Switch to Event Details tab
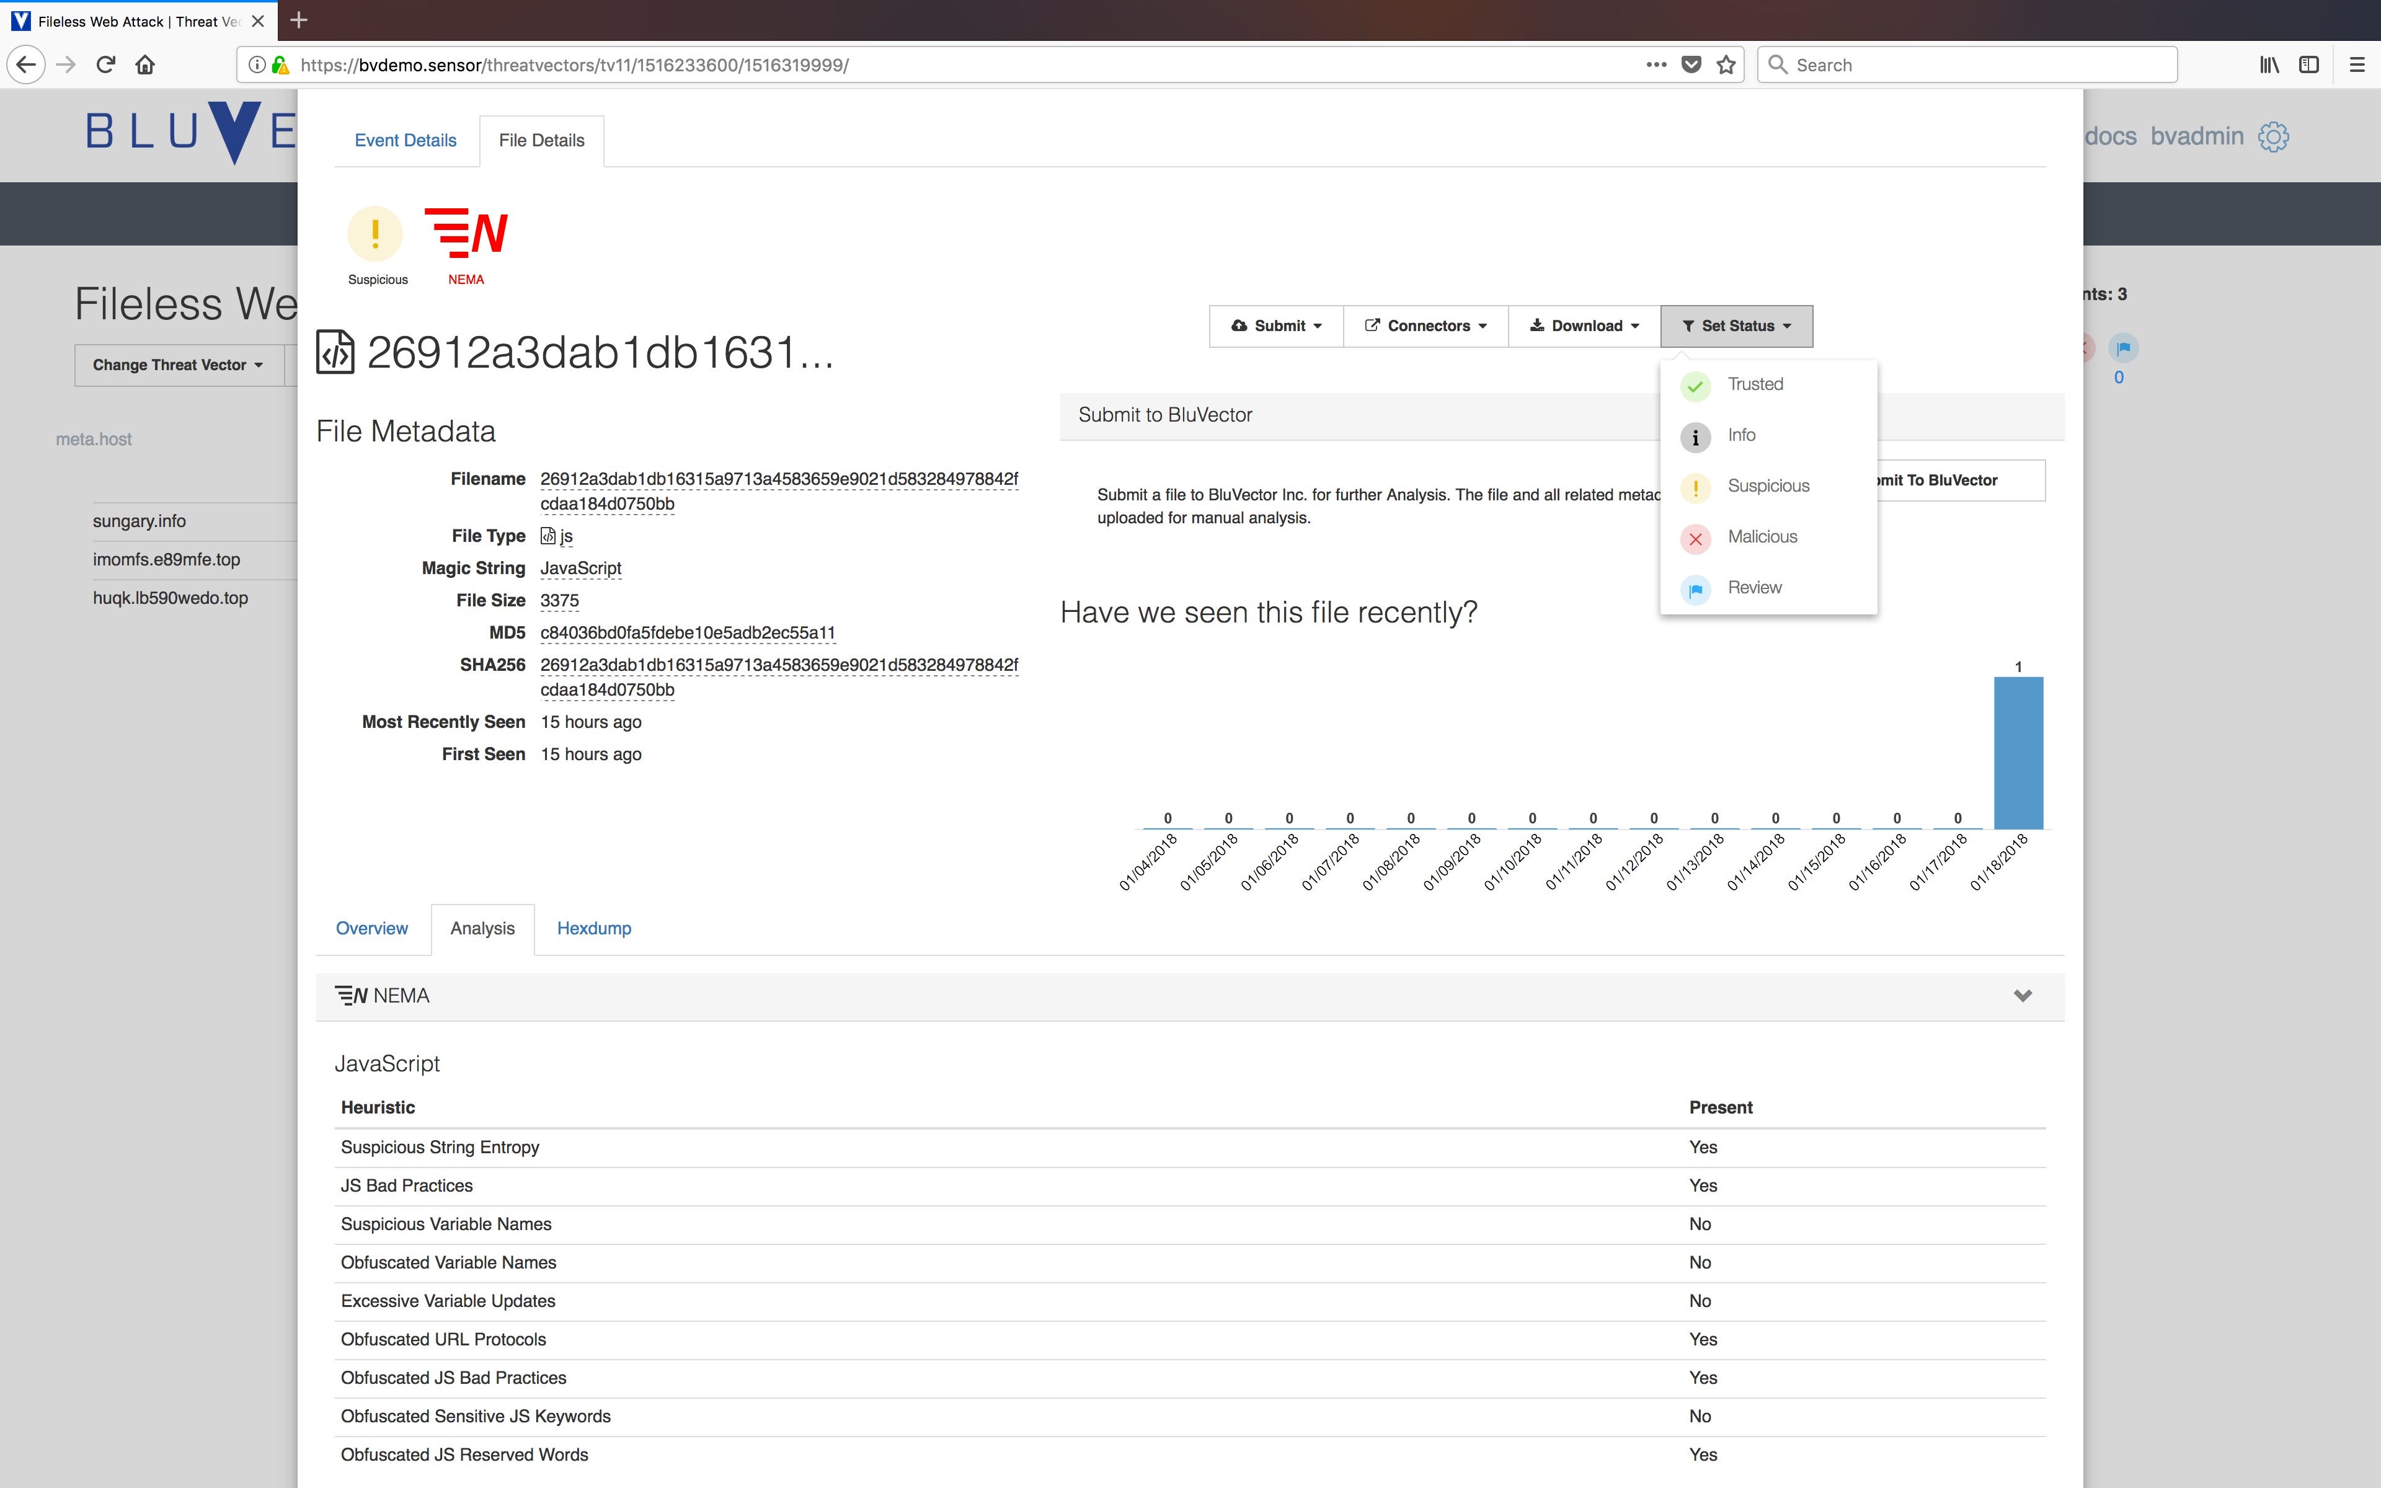Screen dimensions: 2381x1488 point(406,141)
